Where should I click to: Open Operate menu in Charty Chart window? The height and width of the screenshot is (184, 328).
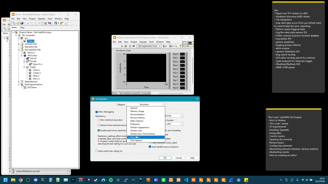click(143, 42)
